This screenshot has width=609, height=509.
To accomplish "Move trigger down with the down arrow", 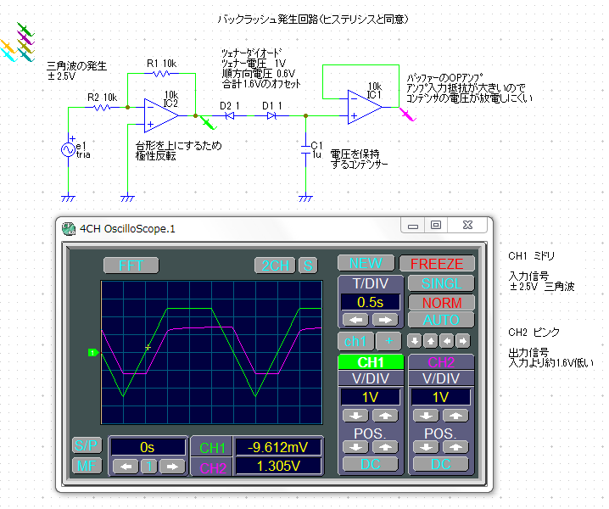I will [415, 341].
